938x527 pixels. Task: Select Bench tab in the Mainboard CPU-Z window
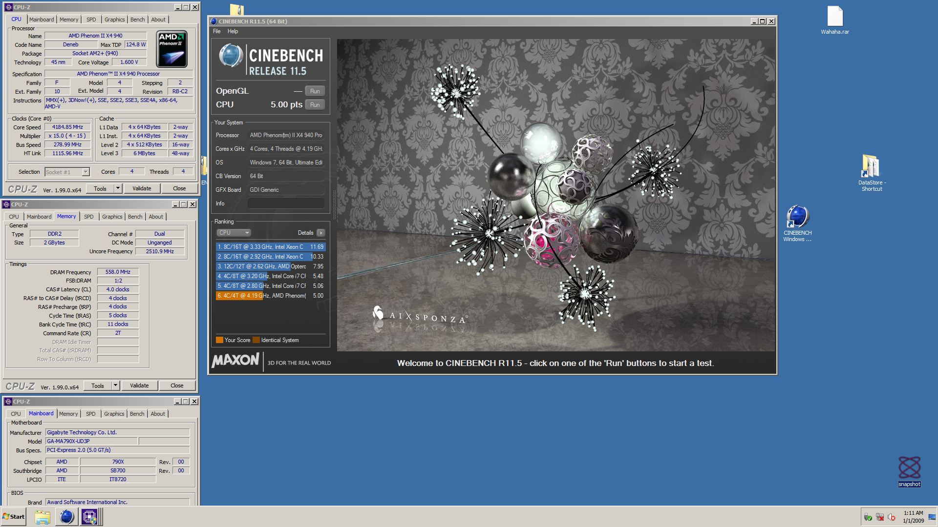[137, 414]
